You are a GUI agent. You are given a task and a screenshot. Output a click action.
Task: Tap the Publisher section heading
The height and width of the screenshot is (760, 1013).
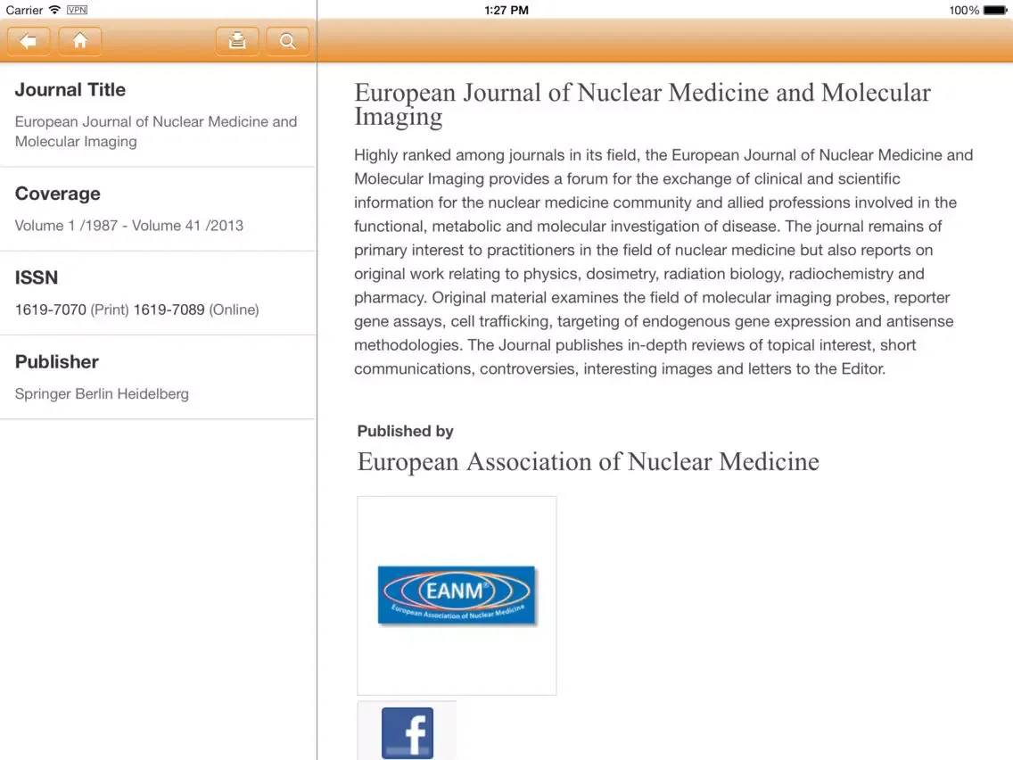[x=57, y=361]
